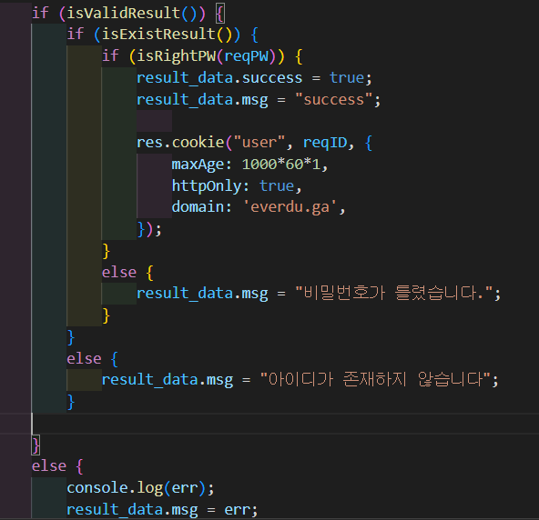This screenshot has width=539, height=520.
Task: Click opening brace after isValidResult()
Action: (220, 14)
